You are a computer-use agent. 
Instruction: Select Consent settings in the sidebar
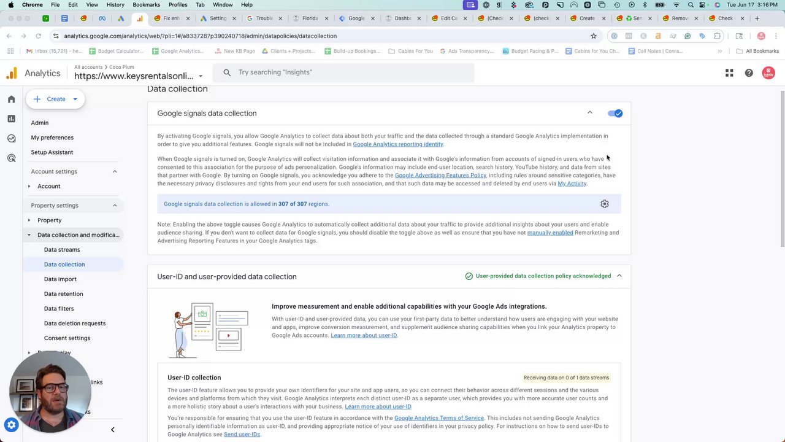click(67, 338)
